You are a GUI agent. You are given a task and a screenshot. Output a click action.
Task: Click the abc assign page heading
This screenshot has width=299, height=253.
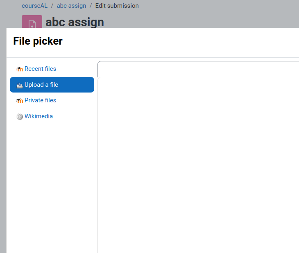75,22
